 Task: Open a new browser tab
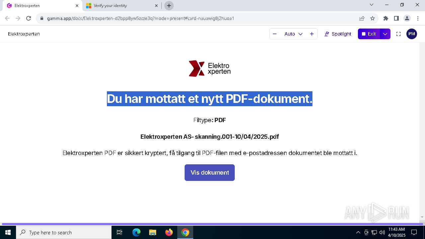(x=169, y=6)
